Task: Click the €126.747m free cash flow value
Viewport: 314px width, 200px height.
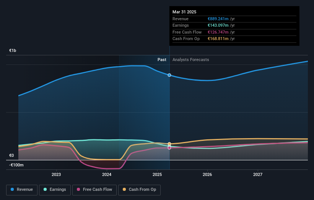Action: [x=218, y=32]
